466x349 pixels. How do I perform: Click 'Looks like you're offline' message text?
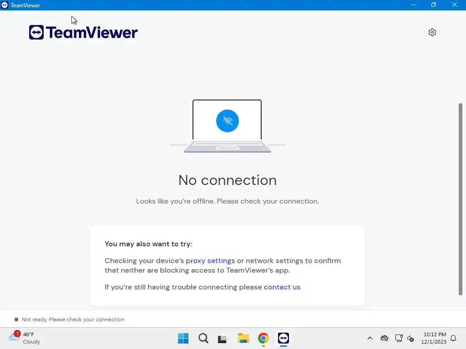228,201
